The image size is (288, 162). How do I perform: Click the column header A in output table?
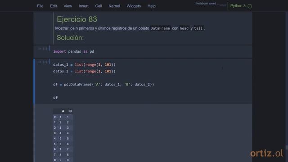(63, 111)
